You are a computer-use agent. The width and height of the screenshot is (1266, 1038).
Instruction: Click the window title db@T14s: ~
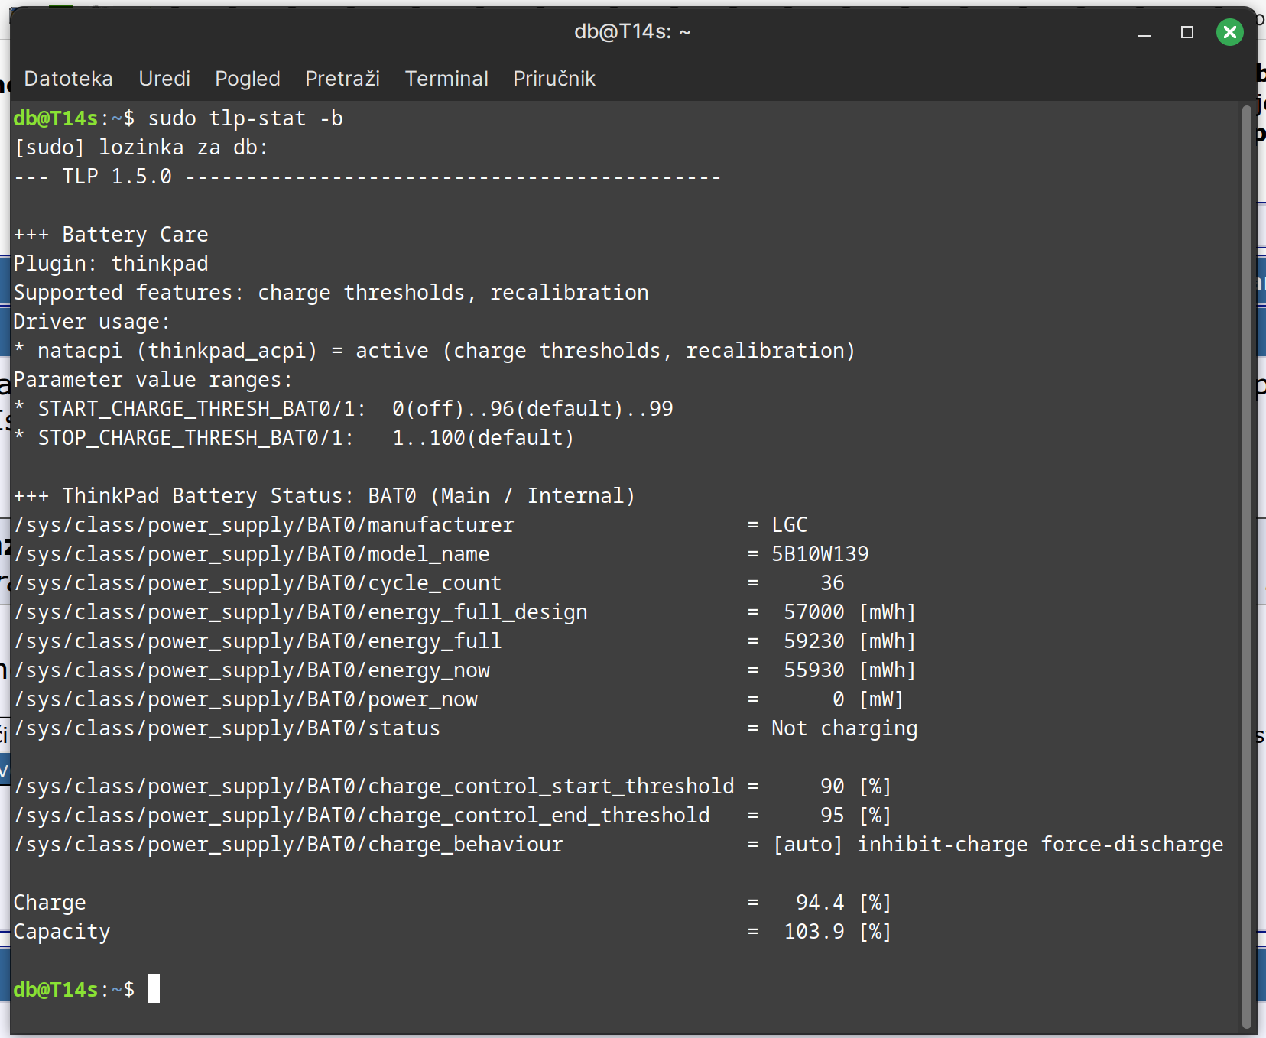pyautogui.click(x=632, y=31)
